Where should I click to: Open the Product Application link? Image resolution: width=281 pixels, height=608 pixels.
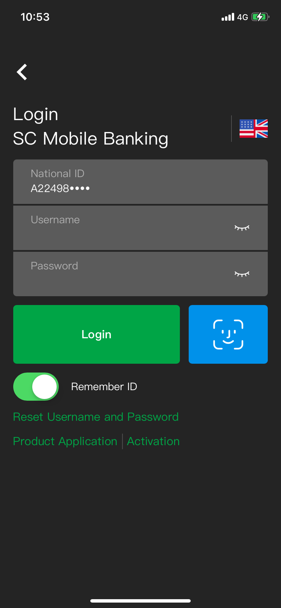tap(65, 441)
